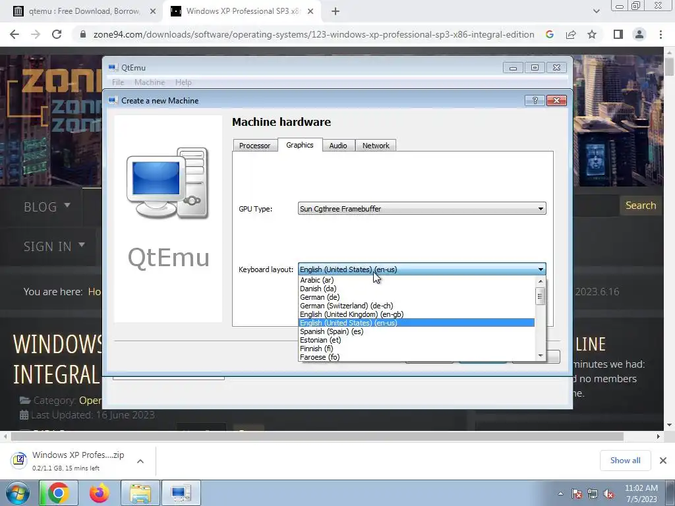Close the Create a new Machine dialog
675x506 pixels.
[556, 100]
